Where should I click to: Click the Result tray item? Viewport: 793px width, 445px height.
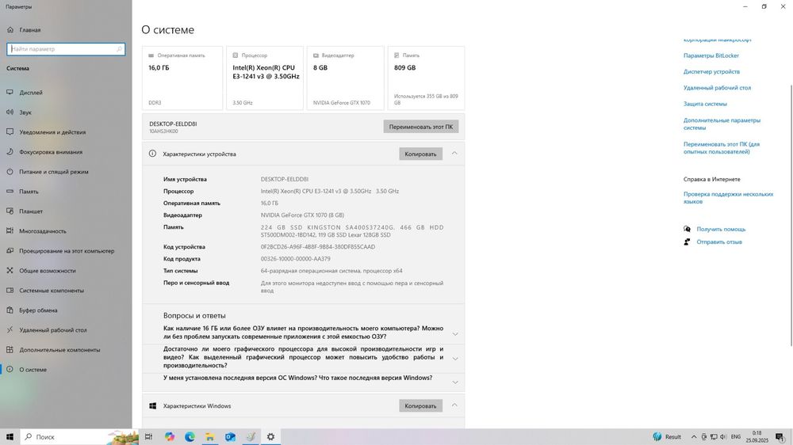pyautogui.click(x=667, y=437)
